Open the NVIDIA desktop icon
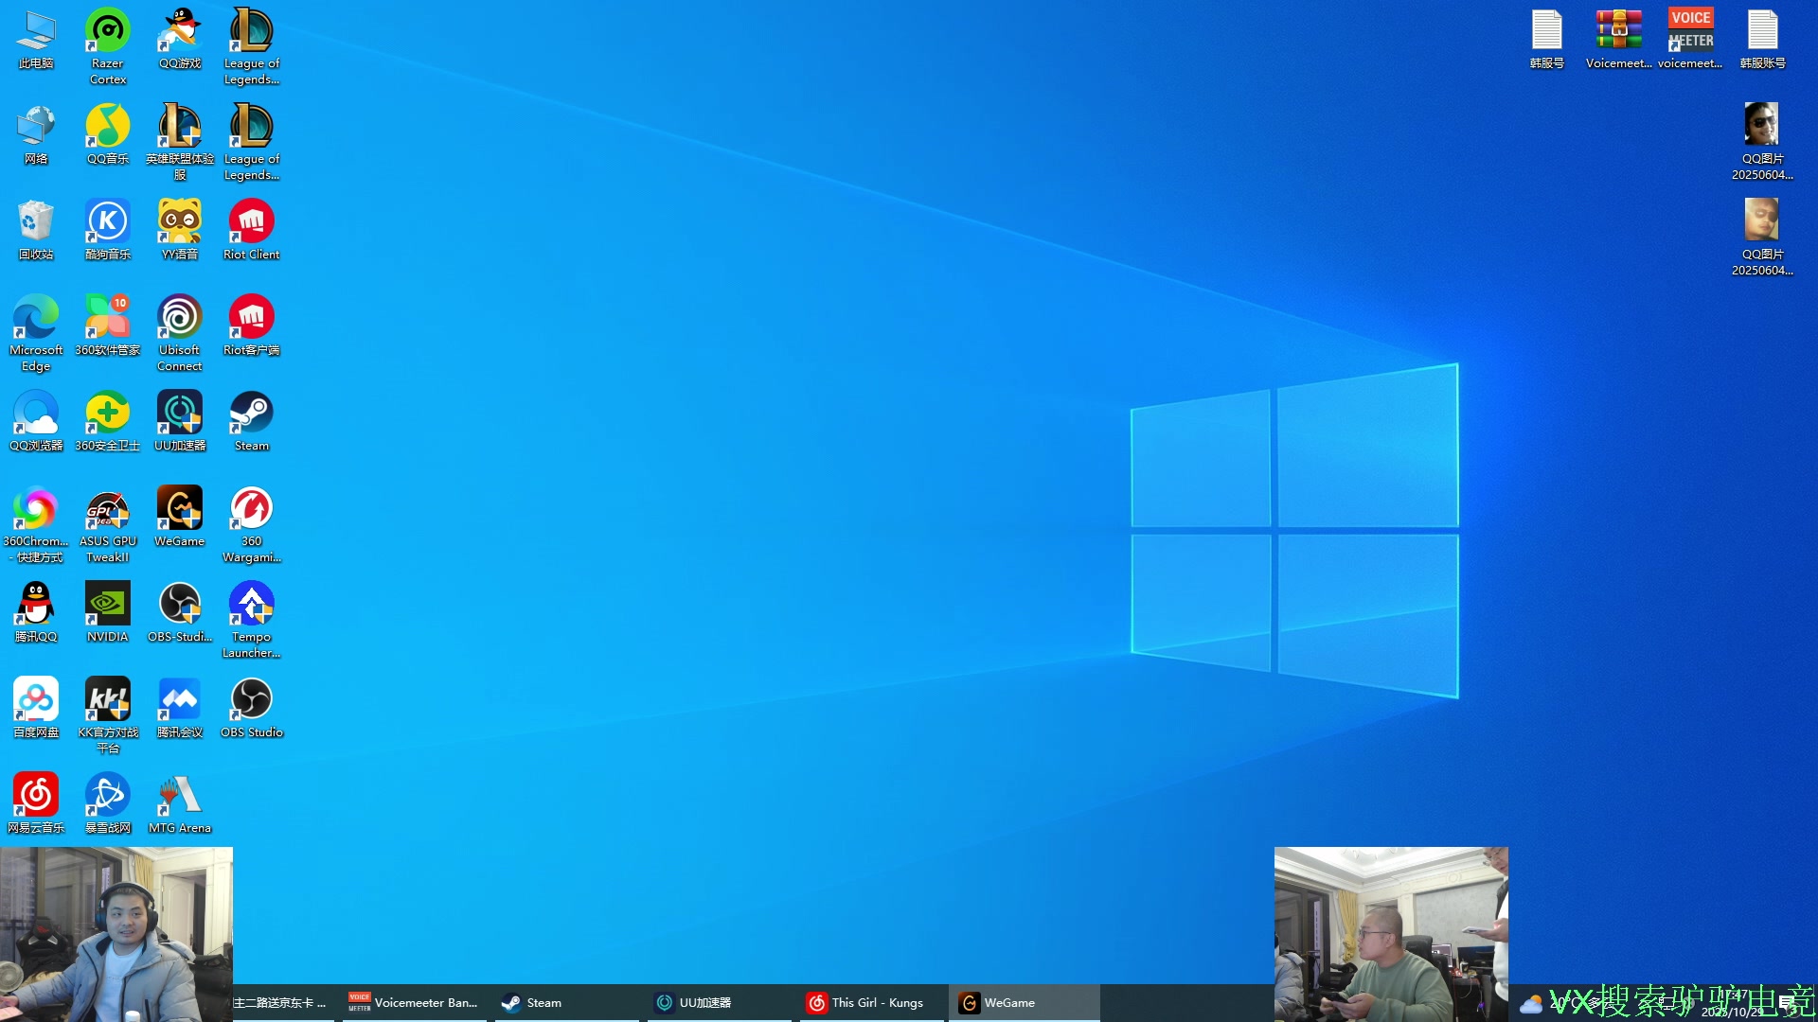 click(x=107, y=606)
